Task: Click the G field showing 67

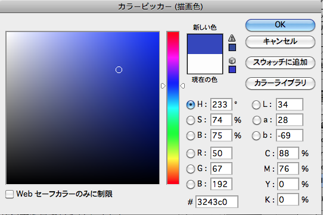Action: 221,169
